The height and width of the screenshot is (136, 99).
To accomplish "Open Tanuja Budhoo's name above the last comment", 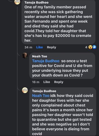I will [x=44, y=91].
